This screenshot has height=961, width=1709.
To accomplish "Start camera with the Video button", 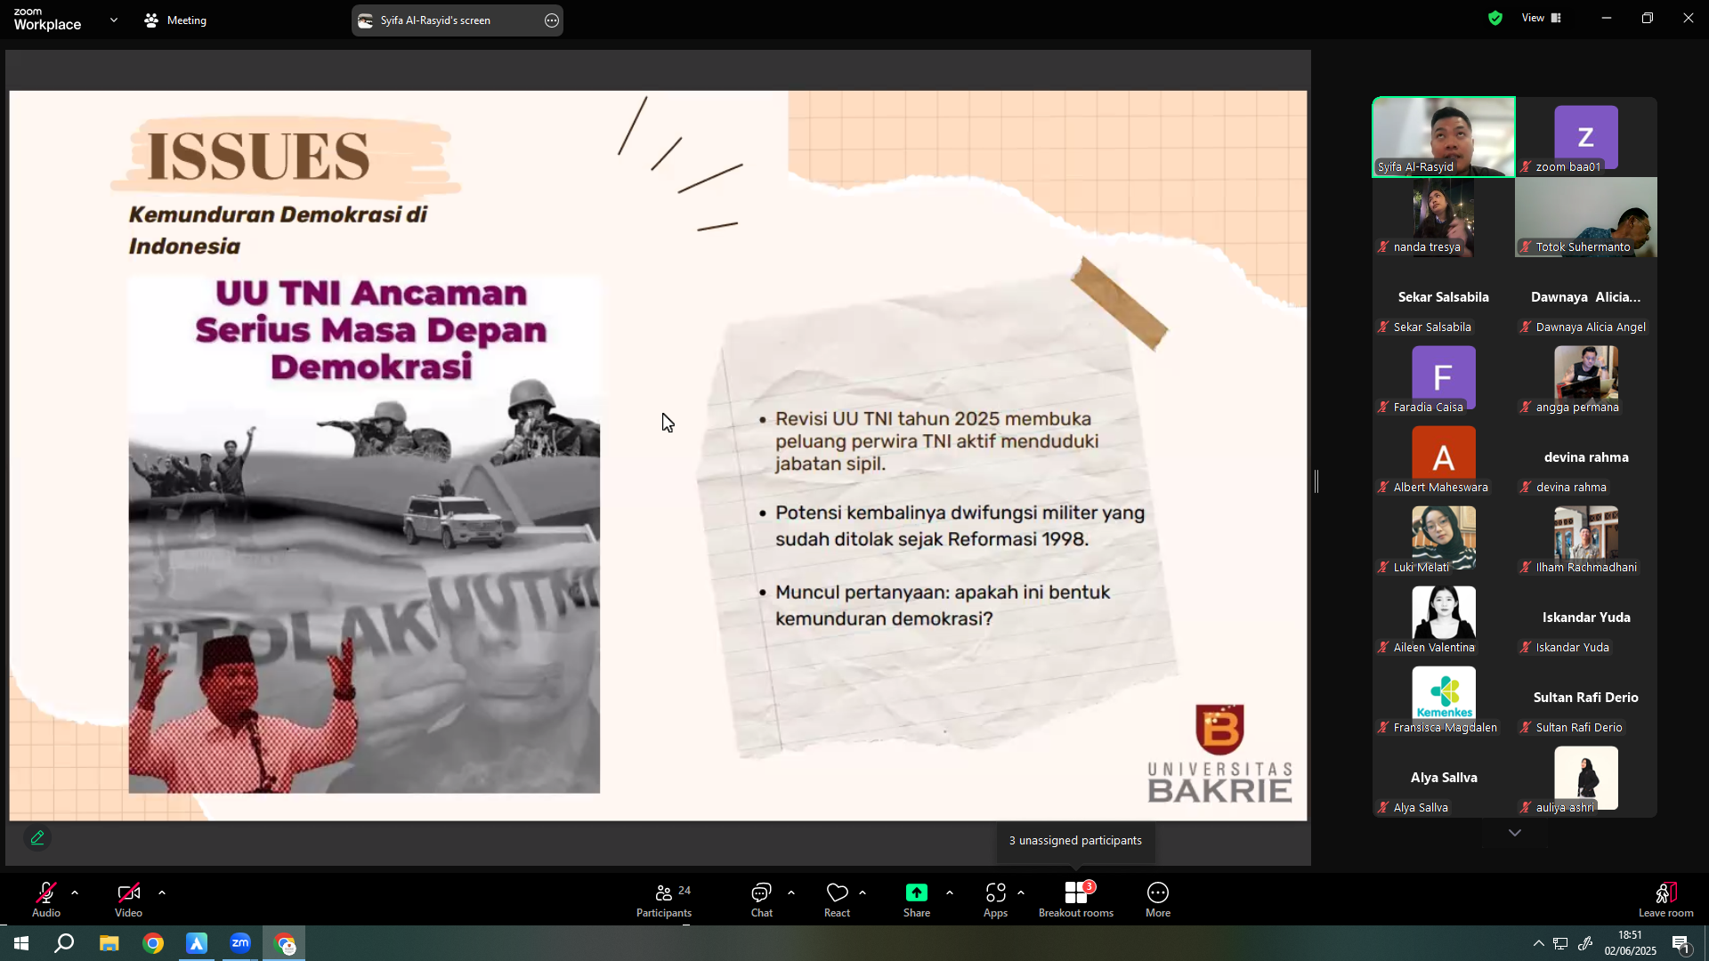I will click(x=128, y=900).
